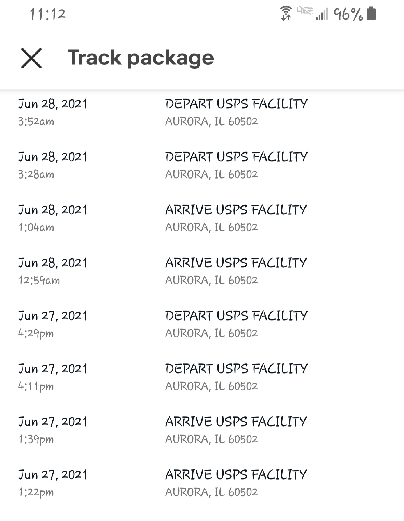Tap the 11:12 clock in status bar
The image size is (404, 521).
pyautogui.click(x=48, y=14)
